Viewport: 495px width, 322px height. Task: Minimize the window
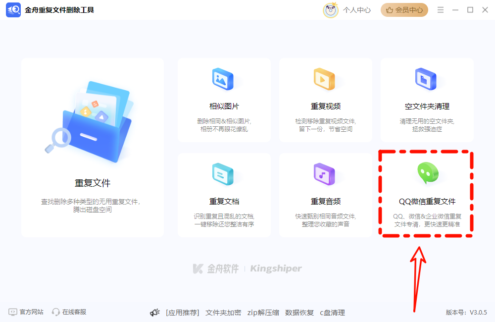pyautogui.click(x=455, y=10)
